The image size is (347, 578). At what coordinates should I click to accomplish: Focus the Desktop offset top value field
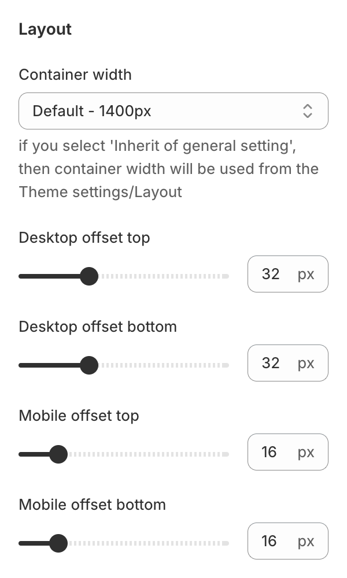tap(272, 274)
